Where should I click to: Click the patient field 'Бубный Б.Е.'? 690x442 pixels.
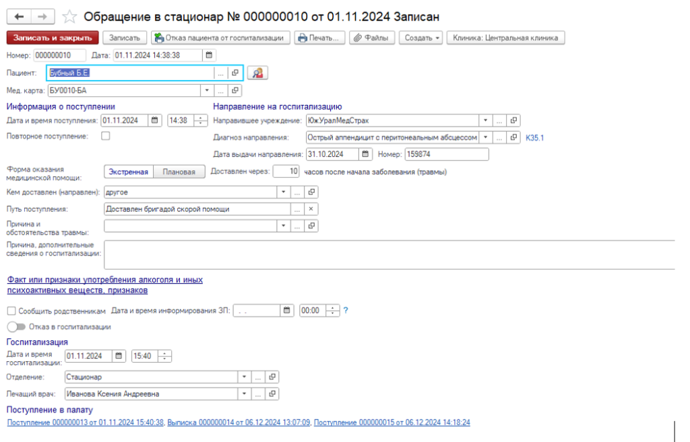pos(130,73)
